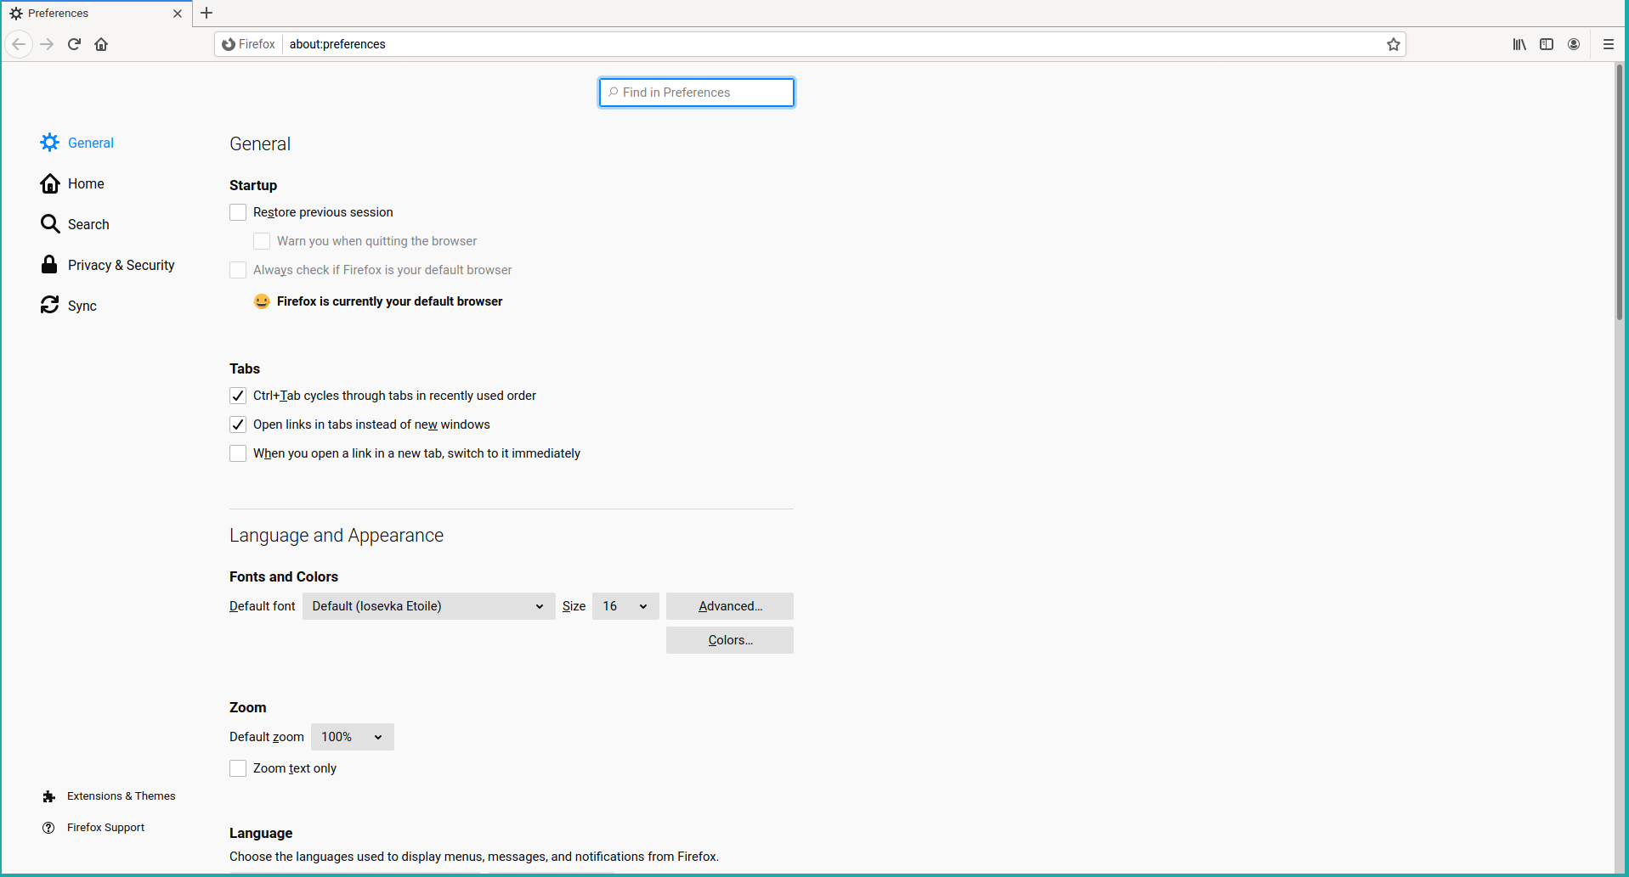Click the reload page icon
The image size is (1629, 877).
[x=74, y=44]
